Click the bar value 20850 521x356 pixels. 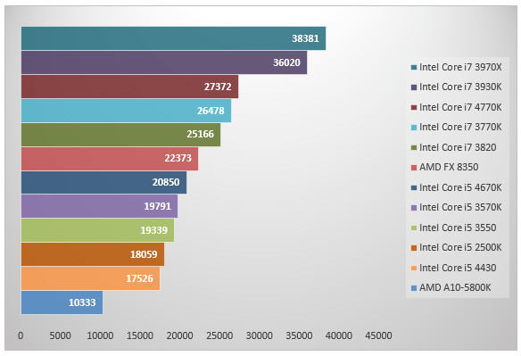tap(166, 182)
